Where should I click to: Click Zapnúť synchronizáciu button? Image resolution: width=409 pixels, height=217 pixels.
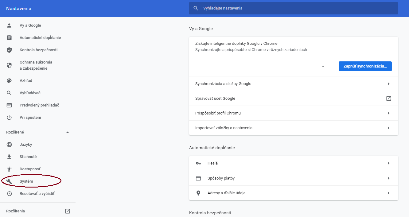[x=365, y=66]
